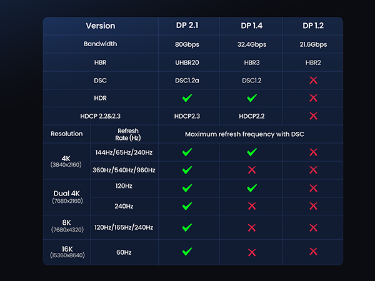Click the HBR3 cell
Screen dimensions: 375x281
click(x=252, y=62)
